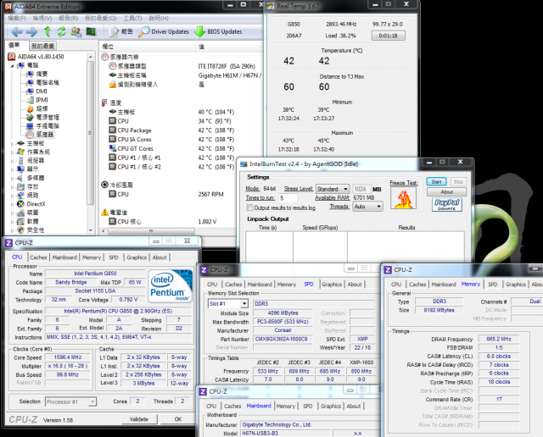Expand the operating system tree node
The image size is (543, 437).
coord(13,152)
